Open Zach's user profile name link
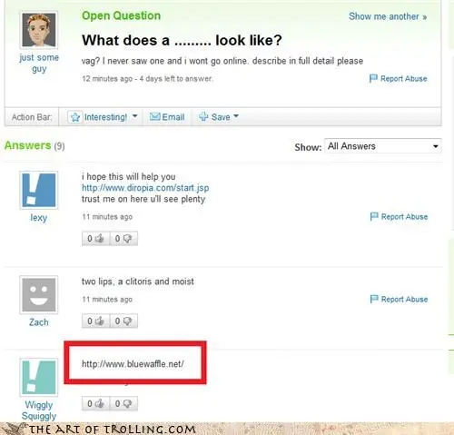Screen dimensions: 454x435 pos(39,322)
